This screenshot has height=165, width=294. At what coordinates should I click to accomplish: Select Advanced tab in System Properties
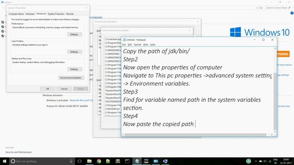coord(41,14)
